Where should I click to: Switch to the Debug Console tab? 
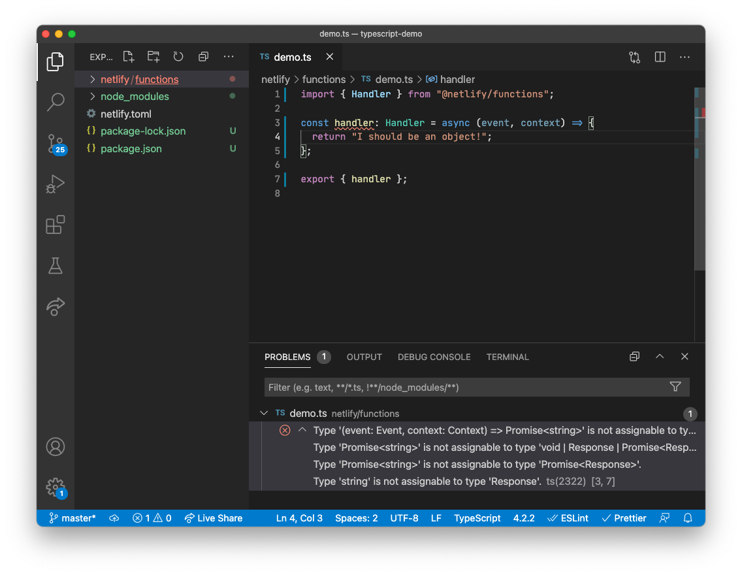click(434, 357)
